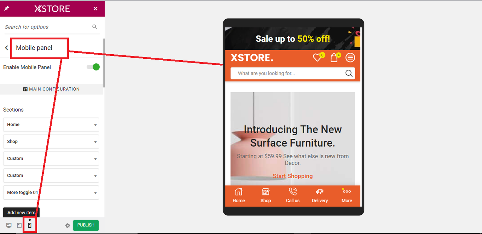This screenshot has height=234, width=482.
Task: Select mobile preview mode icon
Action: (30, 225)
